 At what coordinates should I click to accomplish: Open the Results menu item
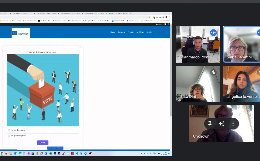[149, 32]
